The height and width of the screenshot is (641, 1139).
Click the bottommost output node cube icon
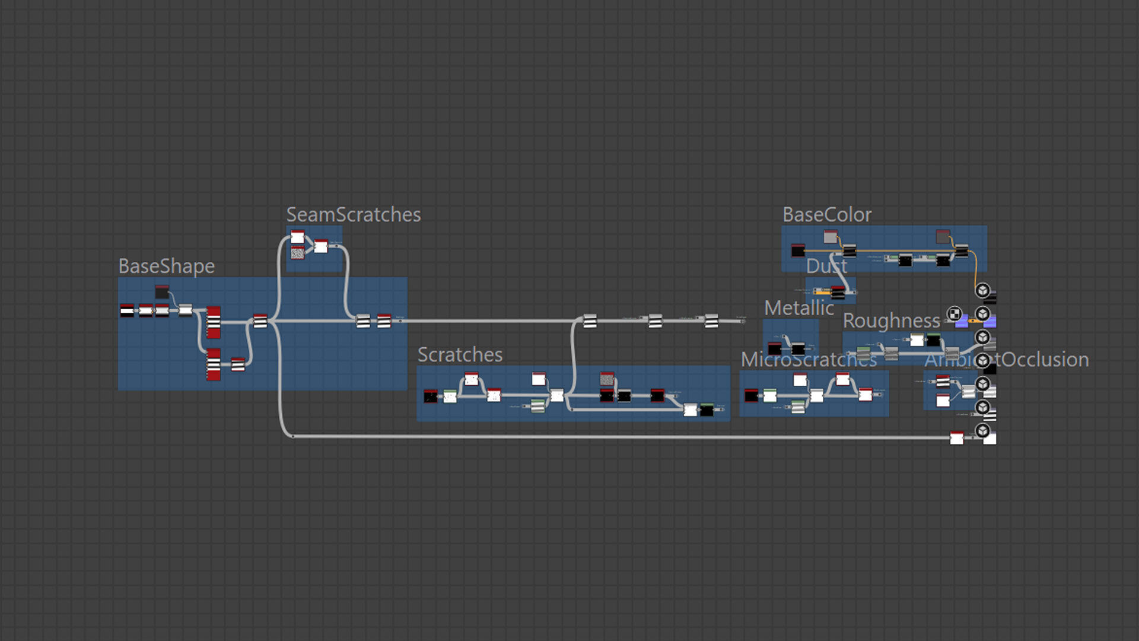click(982, 431)
